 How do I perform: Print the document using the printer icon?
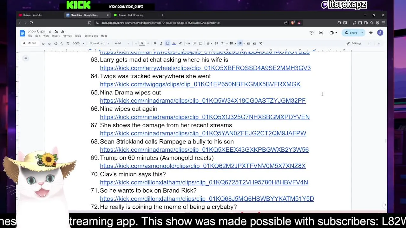tap(56, 43)
